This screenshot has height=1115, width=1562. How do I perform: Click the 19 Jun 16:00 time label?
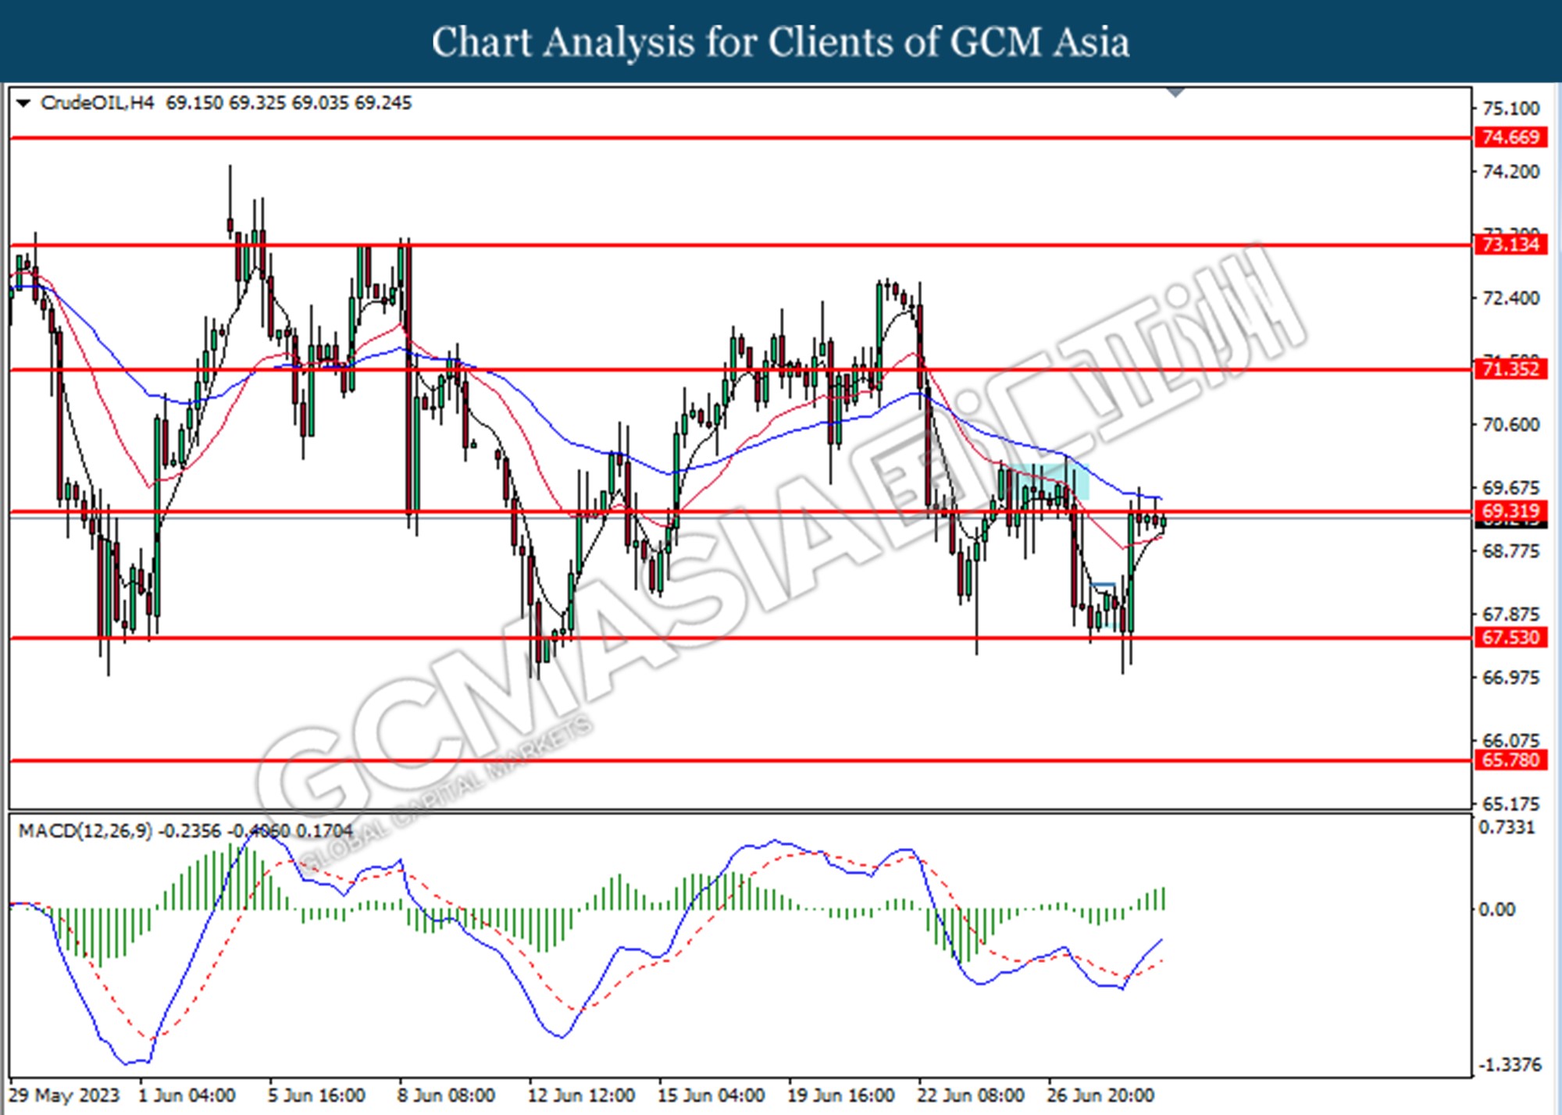840,1095
